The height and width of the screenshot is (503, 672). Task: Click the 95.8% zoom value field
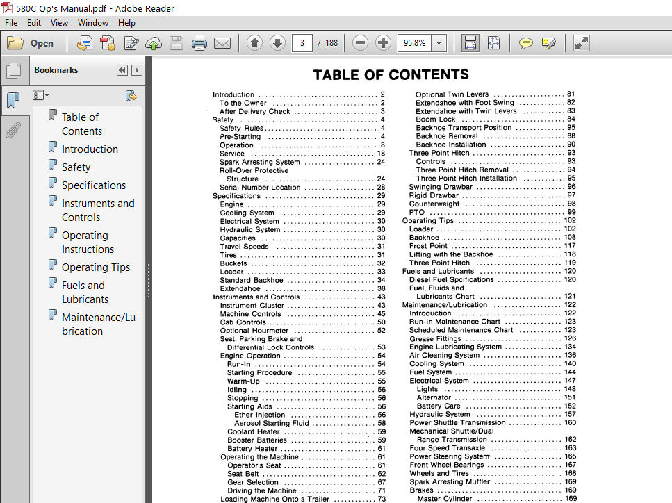pyautogui.click(x=414, y=43)
